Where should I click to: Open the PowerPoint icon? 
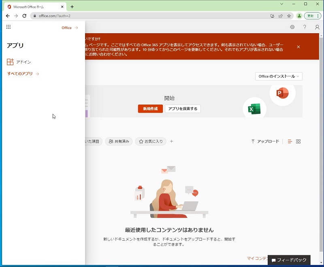coord(282,93)
